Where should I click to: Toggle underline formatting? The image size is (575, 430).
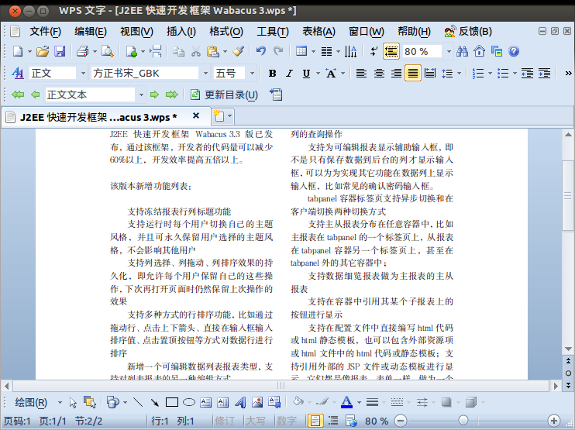tap(307, 74)
